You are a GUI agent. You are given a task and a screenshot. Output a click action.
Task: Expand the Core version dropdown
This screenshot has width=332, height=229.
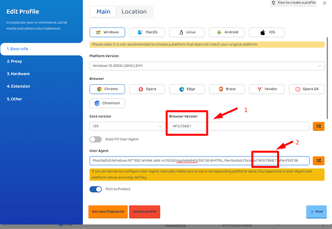(x=127, y=126)
